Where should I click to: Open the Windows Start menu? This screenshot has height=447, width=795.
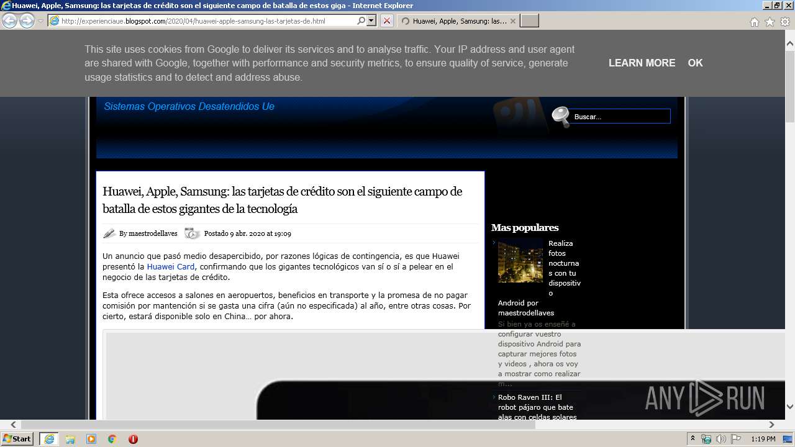coord(17,439)
